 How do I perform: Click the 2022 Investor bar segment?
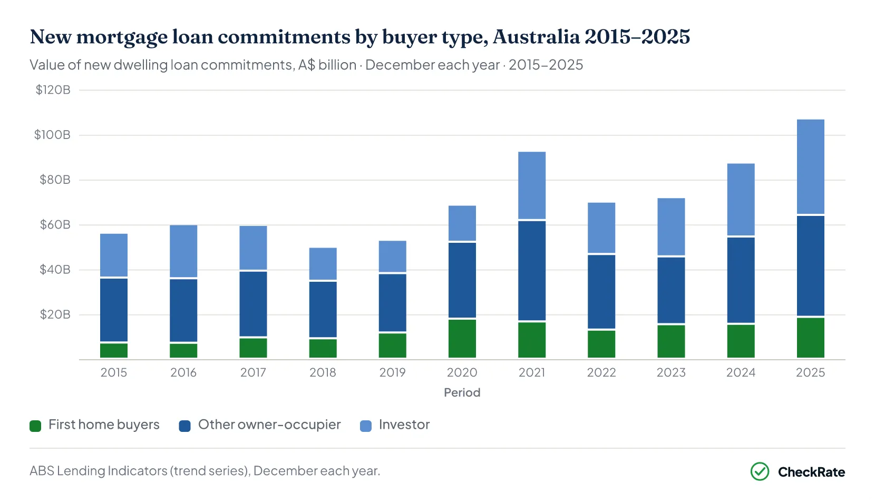pyautogui.click(x=601, y=228)
